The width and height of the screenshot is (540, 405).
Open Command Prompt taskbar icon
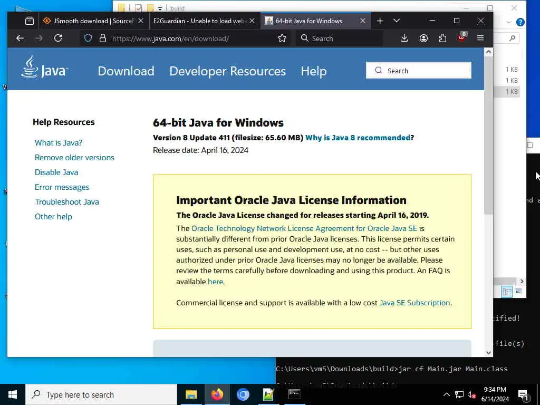pyautogui.click(x=294, y=394)
